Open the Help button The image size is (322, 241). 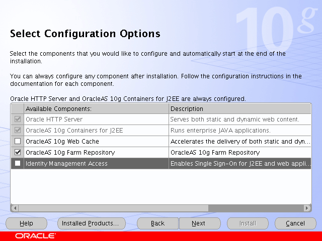point(26,223)
